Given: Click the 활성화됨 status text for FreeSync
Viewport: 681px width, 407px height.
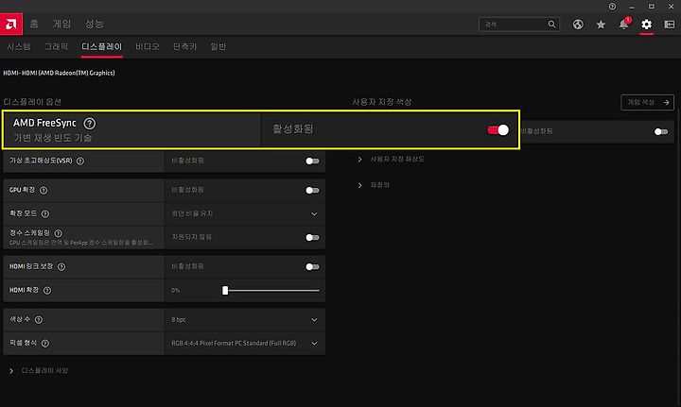Looking at the screenshot, I should pyautogui.click(x=292, y=129).
